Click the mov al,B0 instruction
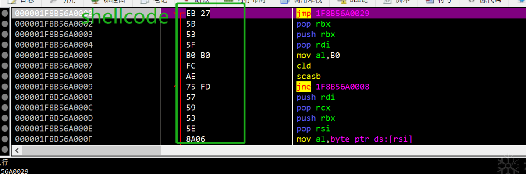This screenshot has height=174, width=526. pos(319,56)
